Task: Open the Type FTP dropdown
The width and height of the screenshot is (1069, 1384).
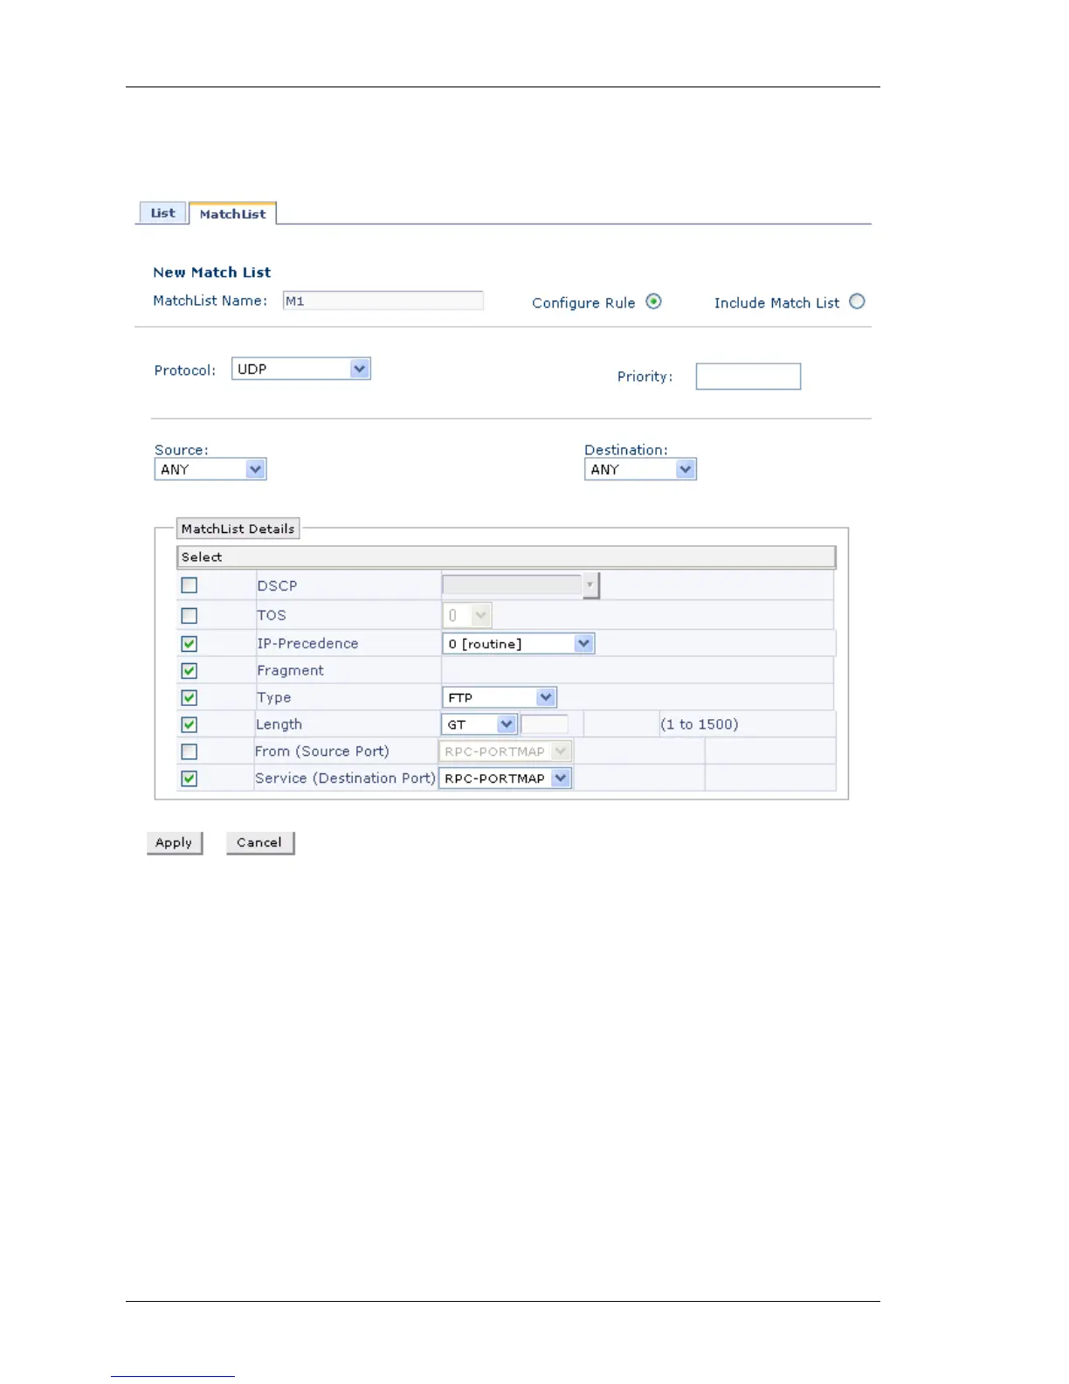Action: coord(500,697)
